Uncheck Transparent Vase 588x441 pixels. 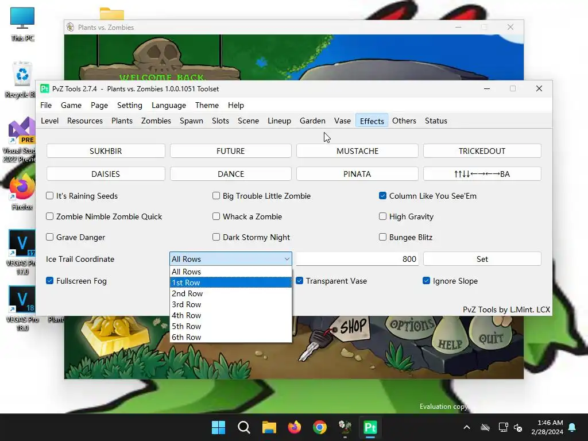(299, 280)
